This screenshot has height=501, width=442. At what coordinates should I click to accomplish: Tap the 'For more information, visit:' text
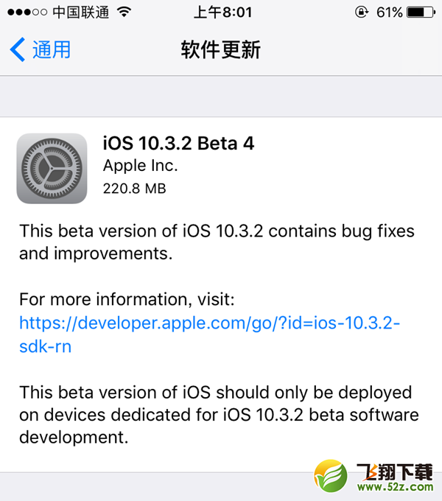pyautogui.click(x=127, y=299)
